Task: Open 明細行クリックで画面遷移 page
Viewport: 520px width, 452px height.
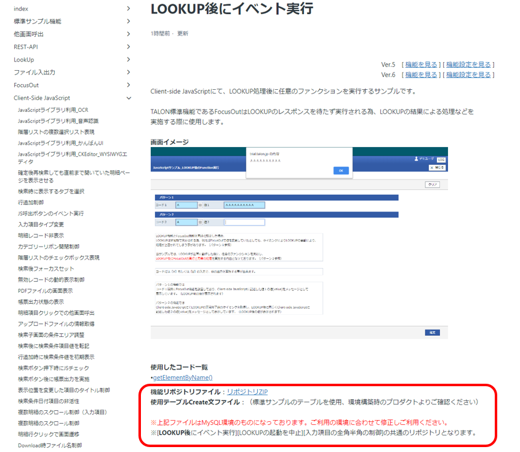Action: point(49,434)
